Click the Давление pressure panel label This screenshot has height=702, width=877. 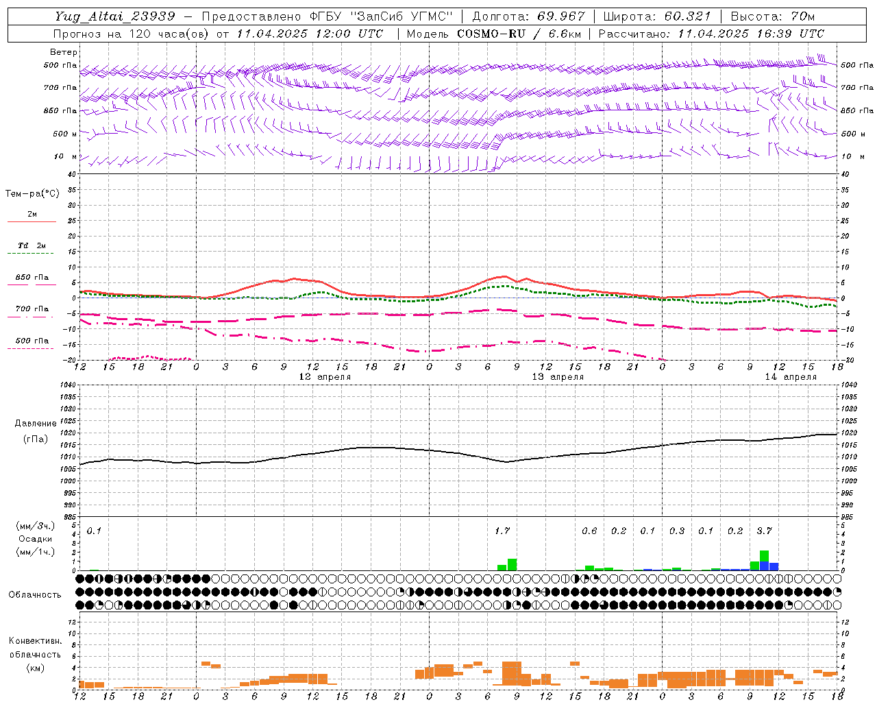[36, 424]
